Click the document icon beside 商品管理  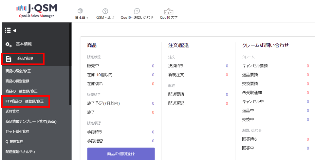(9, 59)
